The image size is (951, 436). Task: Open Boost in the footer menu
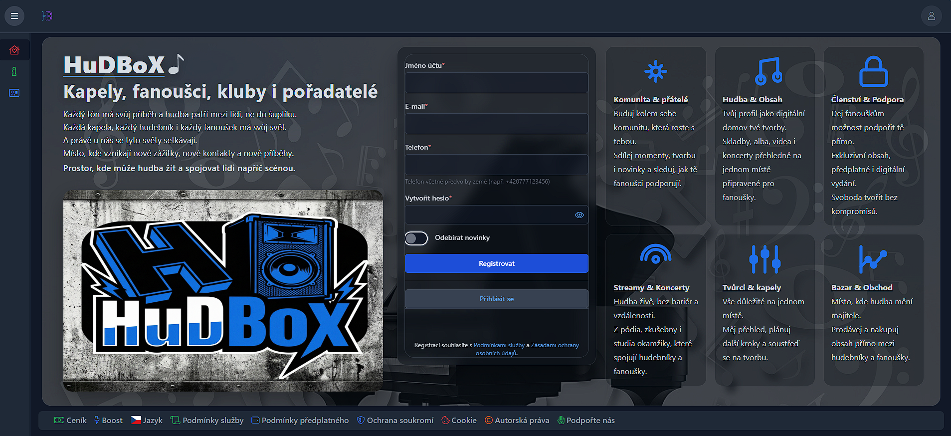click(108, 420)
